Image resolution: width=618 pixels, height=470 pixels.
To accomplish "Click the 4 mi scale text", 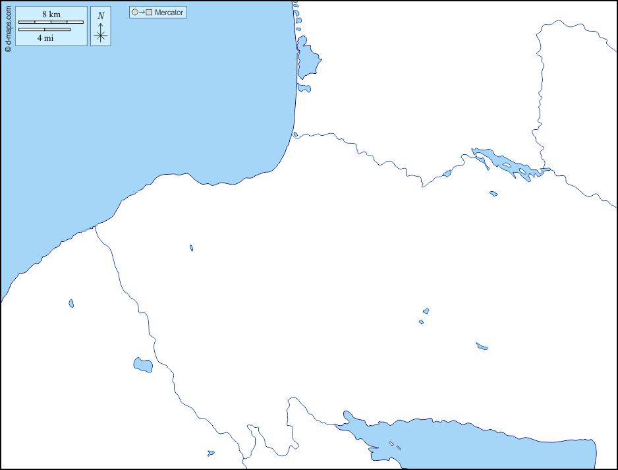I will pyautogui.click(x=45, y=38).
